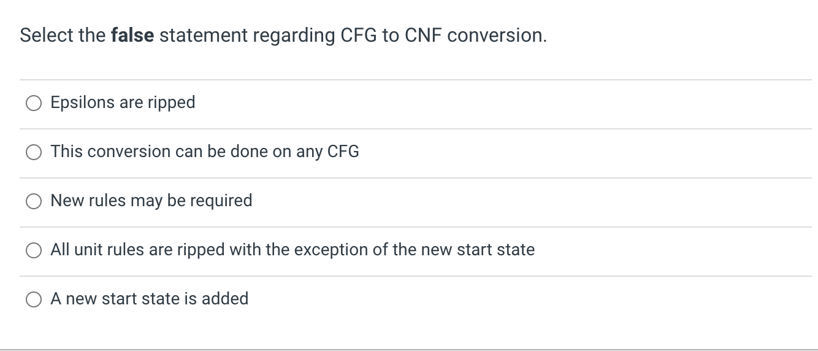
Task: Click the word "regarding" in the question
Action: 289,36
